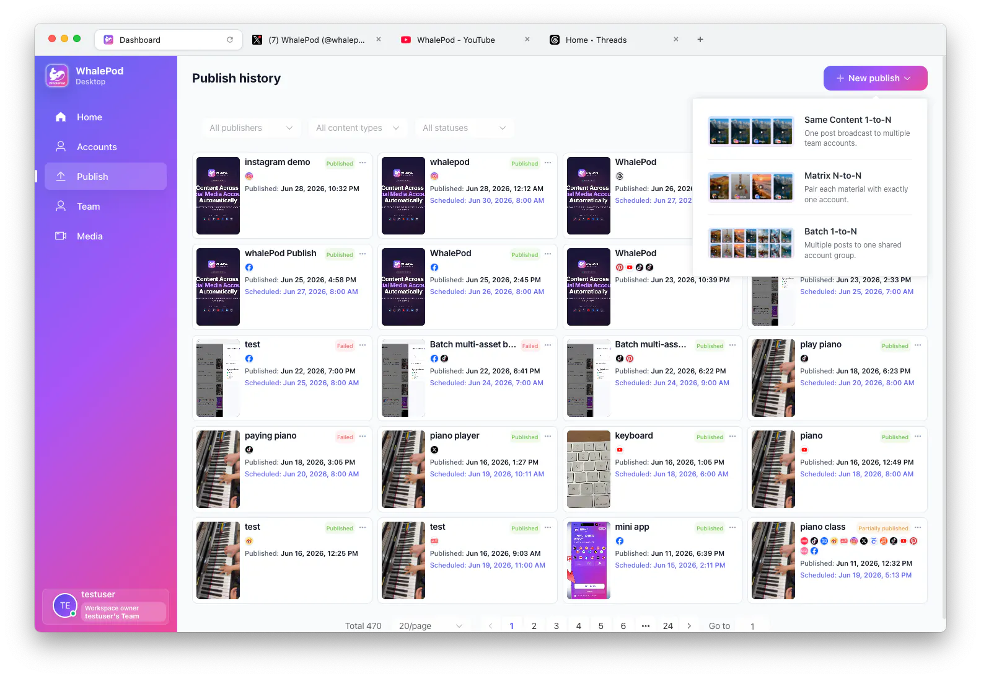Click the Home sidebar house icon
The width and height of the screenshot is (981, 678).
(61, 117)
